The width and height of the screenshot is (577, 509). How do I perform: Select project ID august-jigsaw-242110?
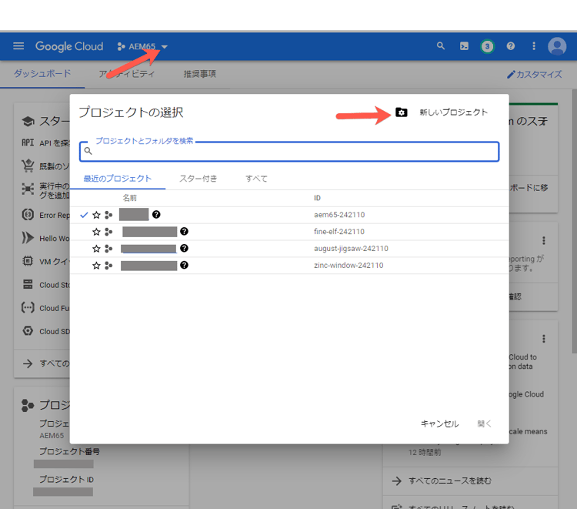tap(351, 249)
